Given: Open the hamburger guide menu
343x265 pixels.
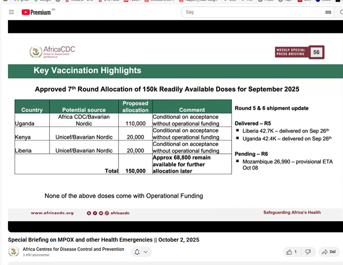Looking at the screenshot, I should tap(11, 12).
